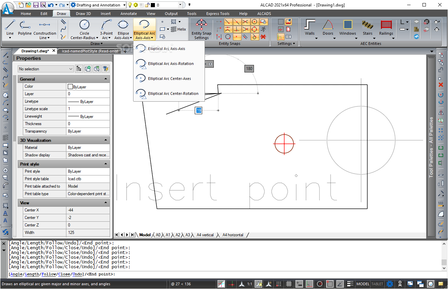
Task: Click the light bulb layer icon
Action: point(130,5)
